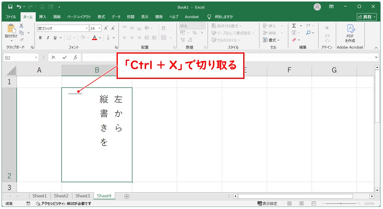Select the Sheet1 worksheet tab
Viewport: 383px width, 209px height.
[x=40, y=196]
